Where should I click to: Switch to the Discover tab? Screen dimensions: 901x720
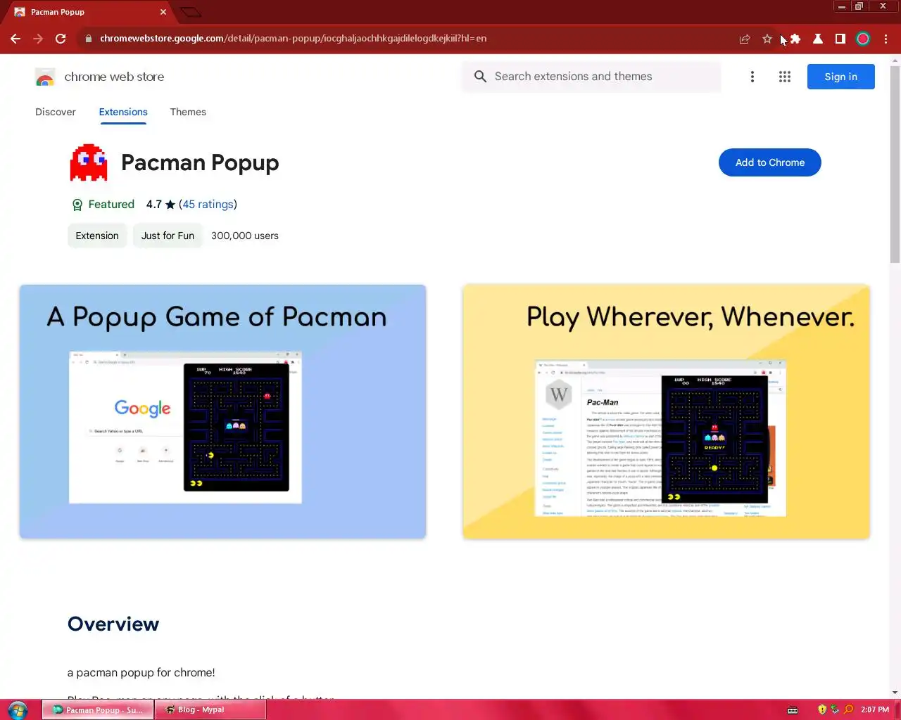click(56, 112)
